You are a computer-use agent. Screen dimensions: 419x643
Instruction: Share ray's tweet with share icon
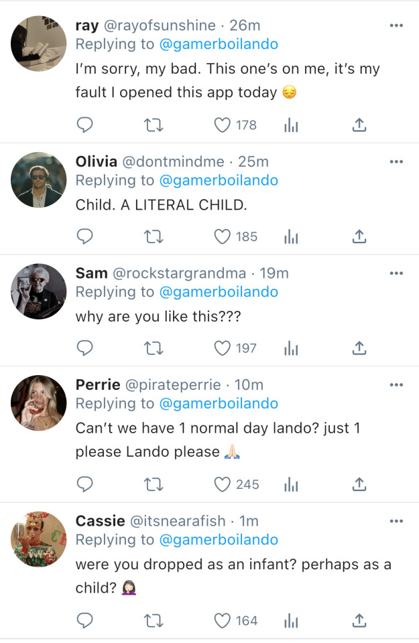pyautogui.click(x=359, y=125)
